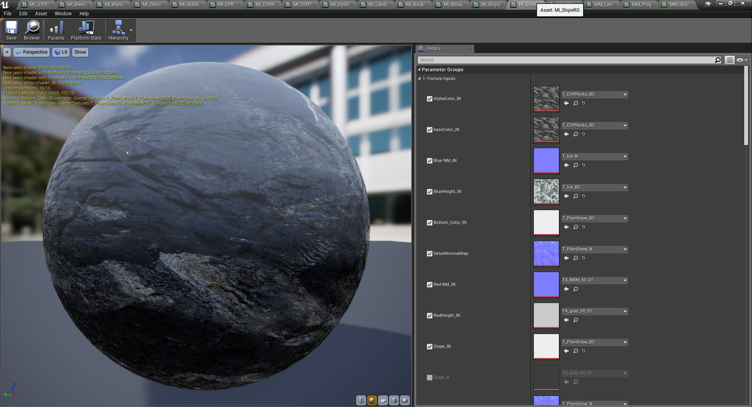Reset Bottom_Color_IN to default yellow arrow
The height and width of the screenshot is (407, 752).
pyautogui.click(x=584, y=227)
